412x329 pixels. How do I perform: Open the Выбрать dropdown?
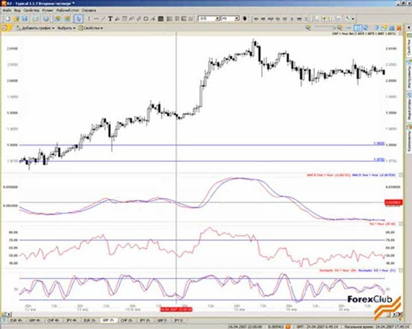66,28
